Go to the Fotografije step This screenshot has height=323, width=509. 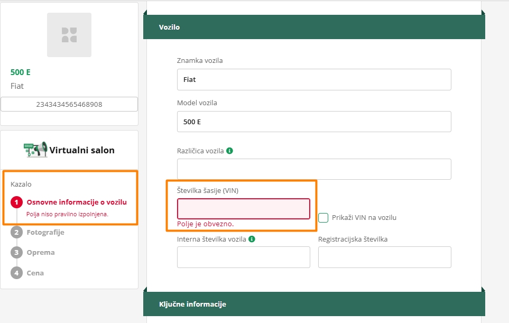[45, 232]
